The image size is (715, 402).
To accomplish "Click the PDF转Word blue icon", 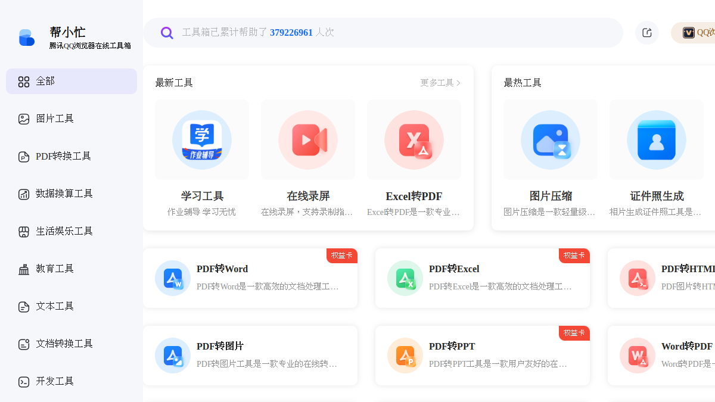I will (173, 278).
